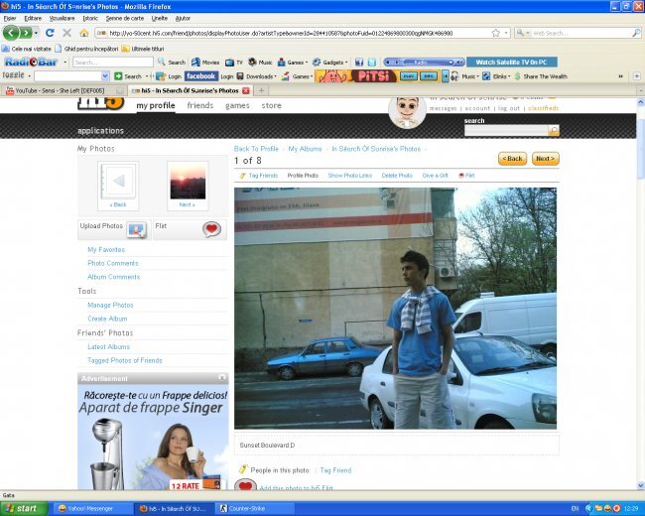Focus the RadioBar search text field
645x516 pixels.
point(113,63)
